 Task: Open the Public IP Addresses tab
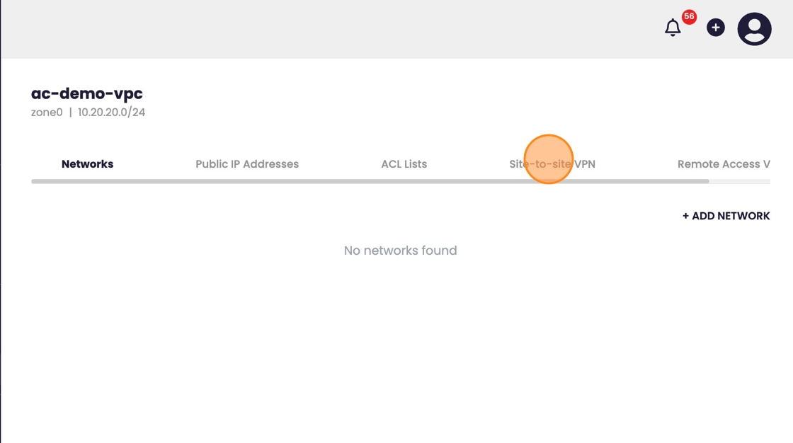[247, 164]
